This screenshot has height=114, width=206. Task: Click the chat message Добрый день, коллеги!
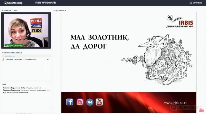[x=23, y=88]
